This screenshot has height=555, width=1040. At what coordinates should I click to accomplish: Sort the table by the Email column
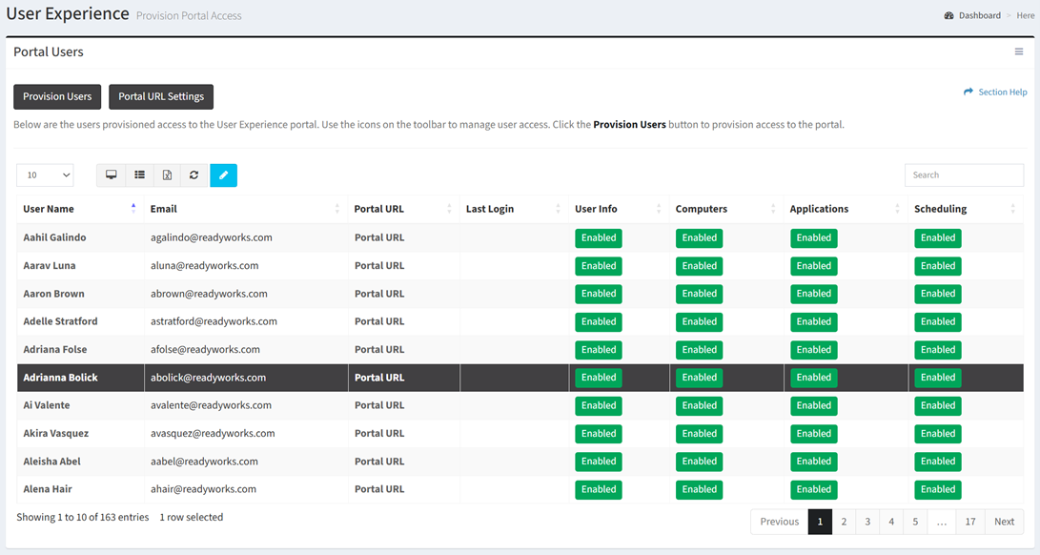click(164, 209)
